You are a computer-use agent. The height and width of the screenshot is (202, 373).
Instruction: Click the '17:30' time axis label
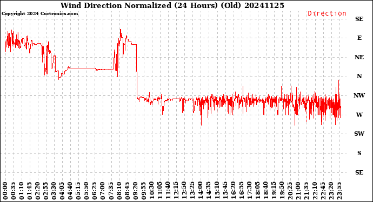[249, 191]
